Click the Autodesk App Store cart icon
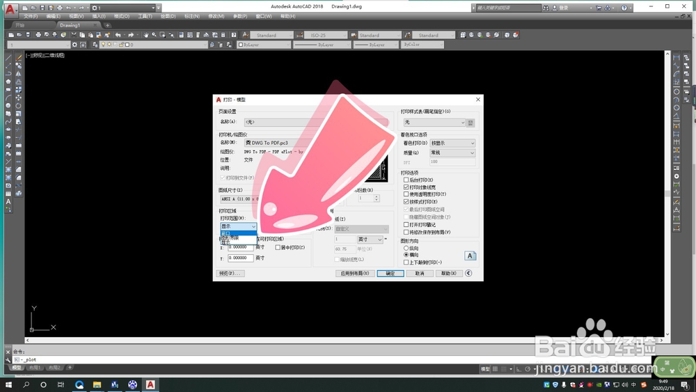This screenshot has height=392, width=696. pos(599,8)
